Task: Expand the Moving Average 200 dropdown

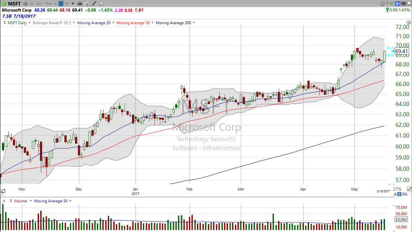Action: pyautogui.click(x=194, y=23)
